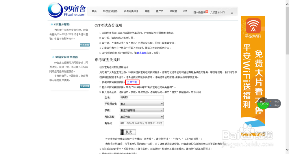Image resolution: width=289 pixels, height=154 pixels.
Task: Open 充值 nav item
Action: click(147, 11)
